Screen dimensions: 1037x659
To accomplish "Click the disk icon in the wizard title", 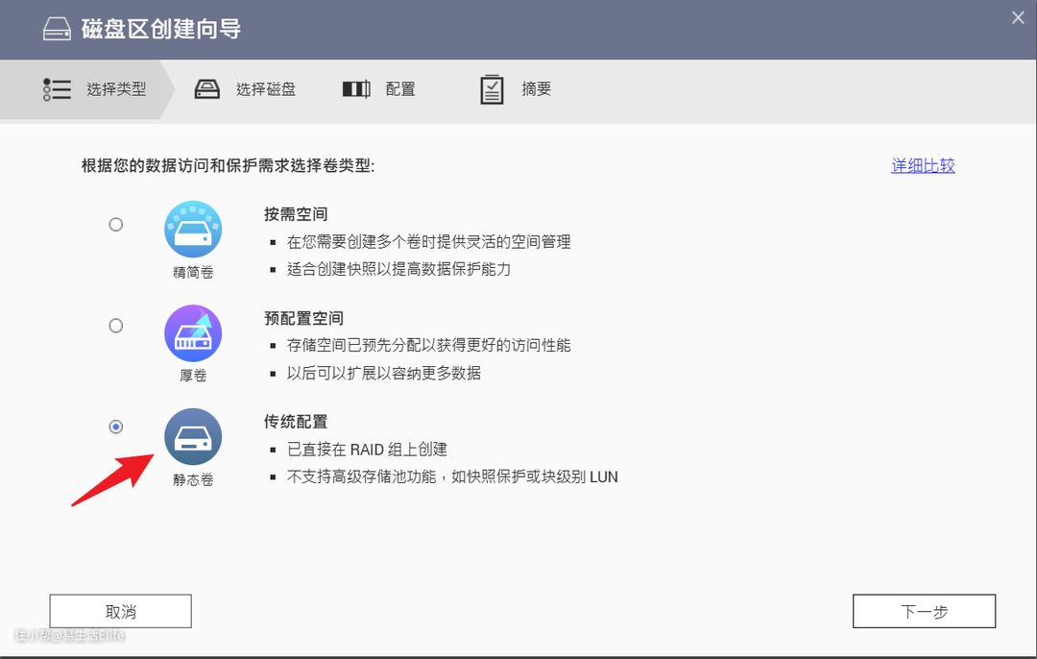I will tap(57, 30).
